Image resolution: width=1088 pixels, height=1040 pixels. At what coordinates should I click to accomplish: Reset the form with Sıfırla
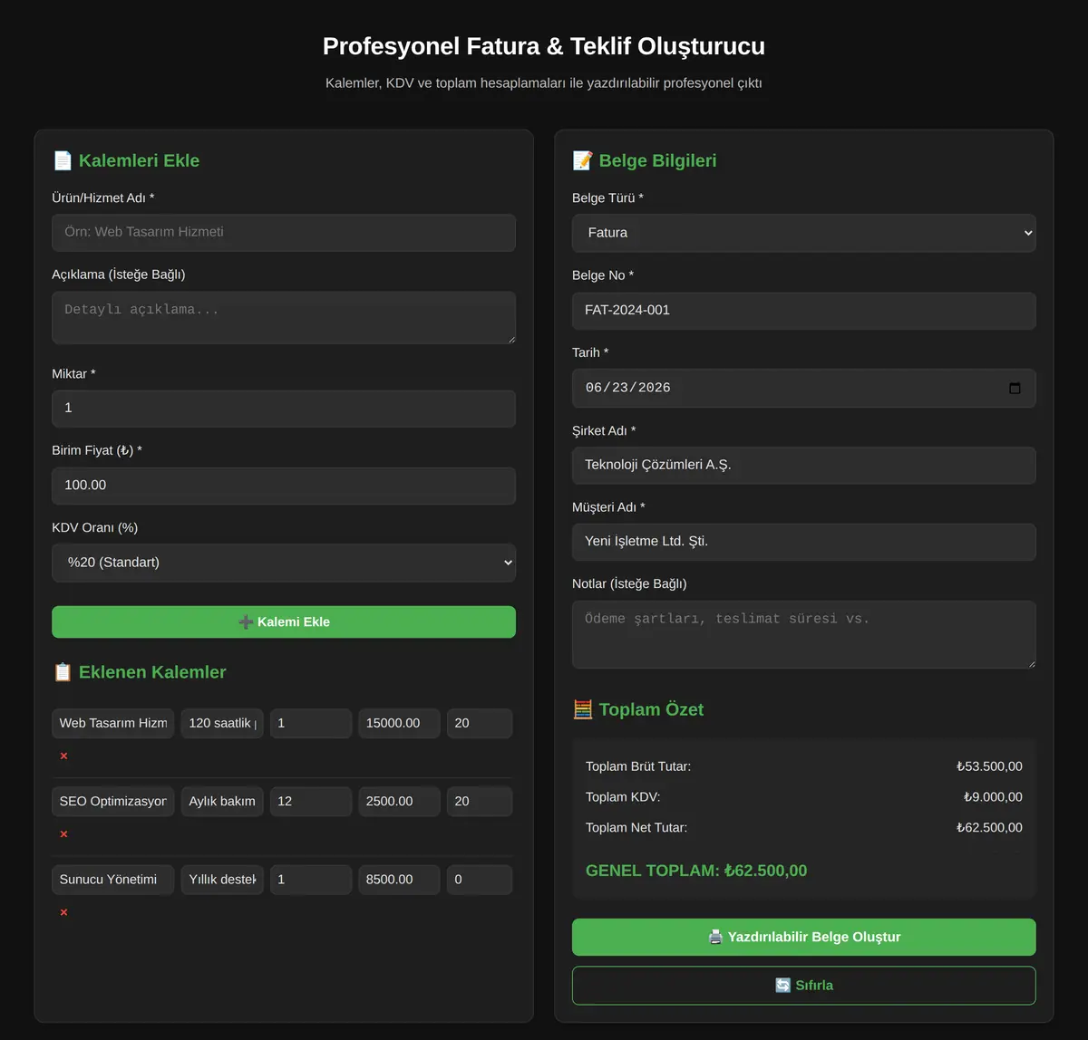coord(803,986)
